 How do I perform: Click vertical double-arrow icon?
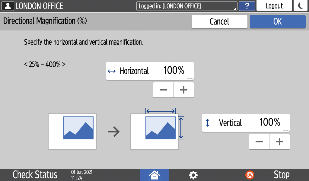click(208, 123)
